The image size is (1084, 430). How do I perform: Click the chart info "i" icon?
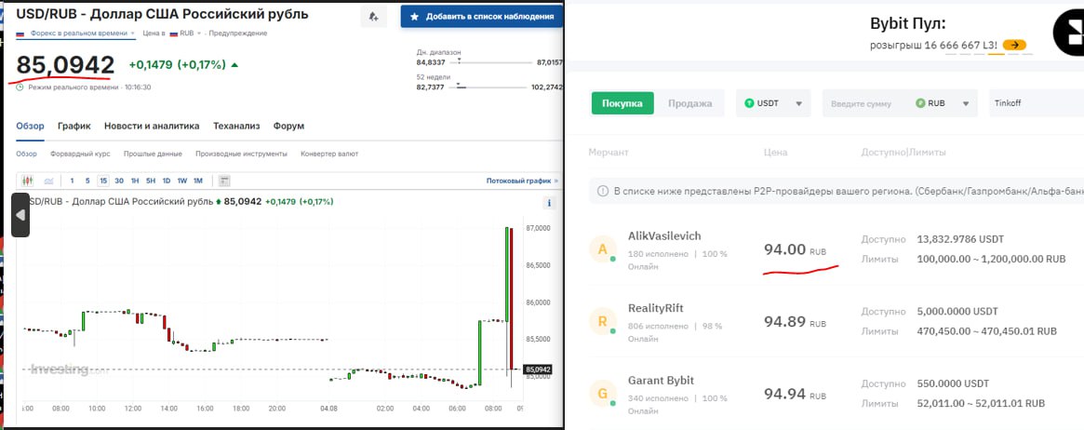coord(549,203)
